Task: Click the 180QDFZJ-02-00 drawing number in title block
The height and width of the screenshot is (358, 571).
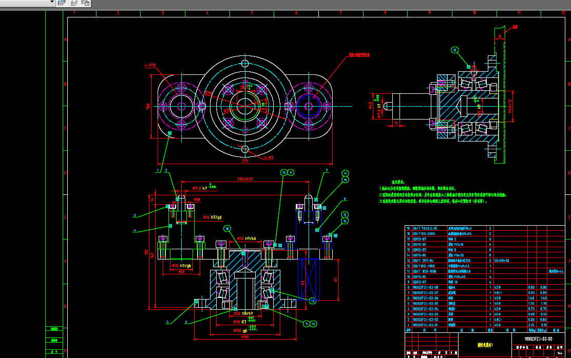Action: [538, 339]
